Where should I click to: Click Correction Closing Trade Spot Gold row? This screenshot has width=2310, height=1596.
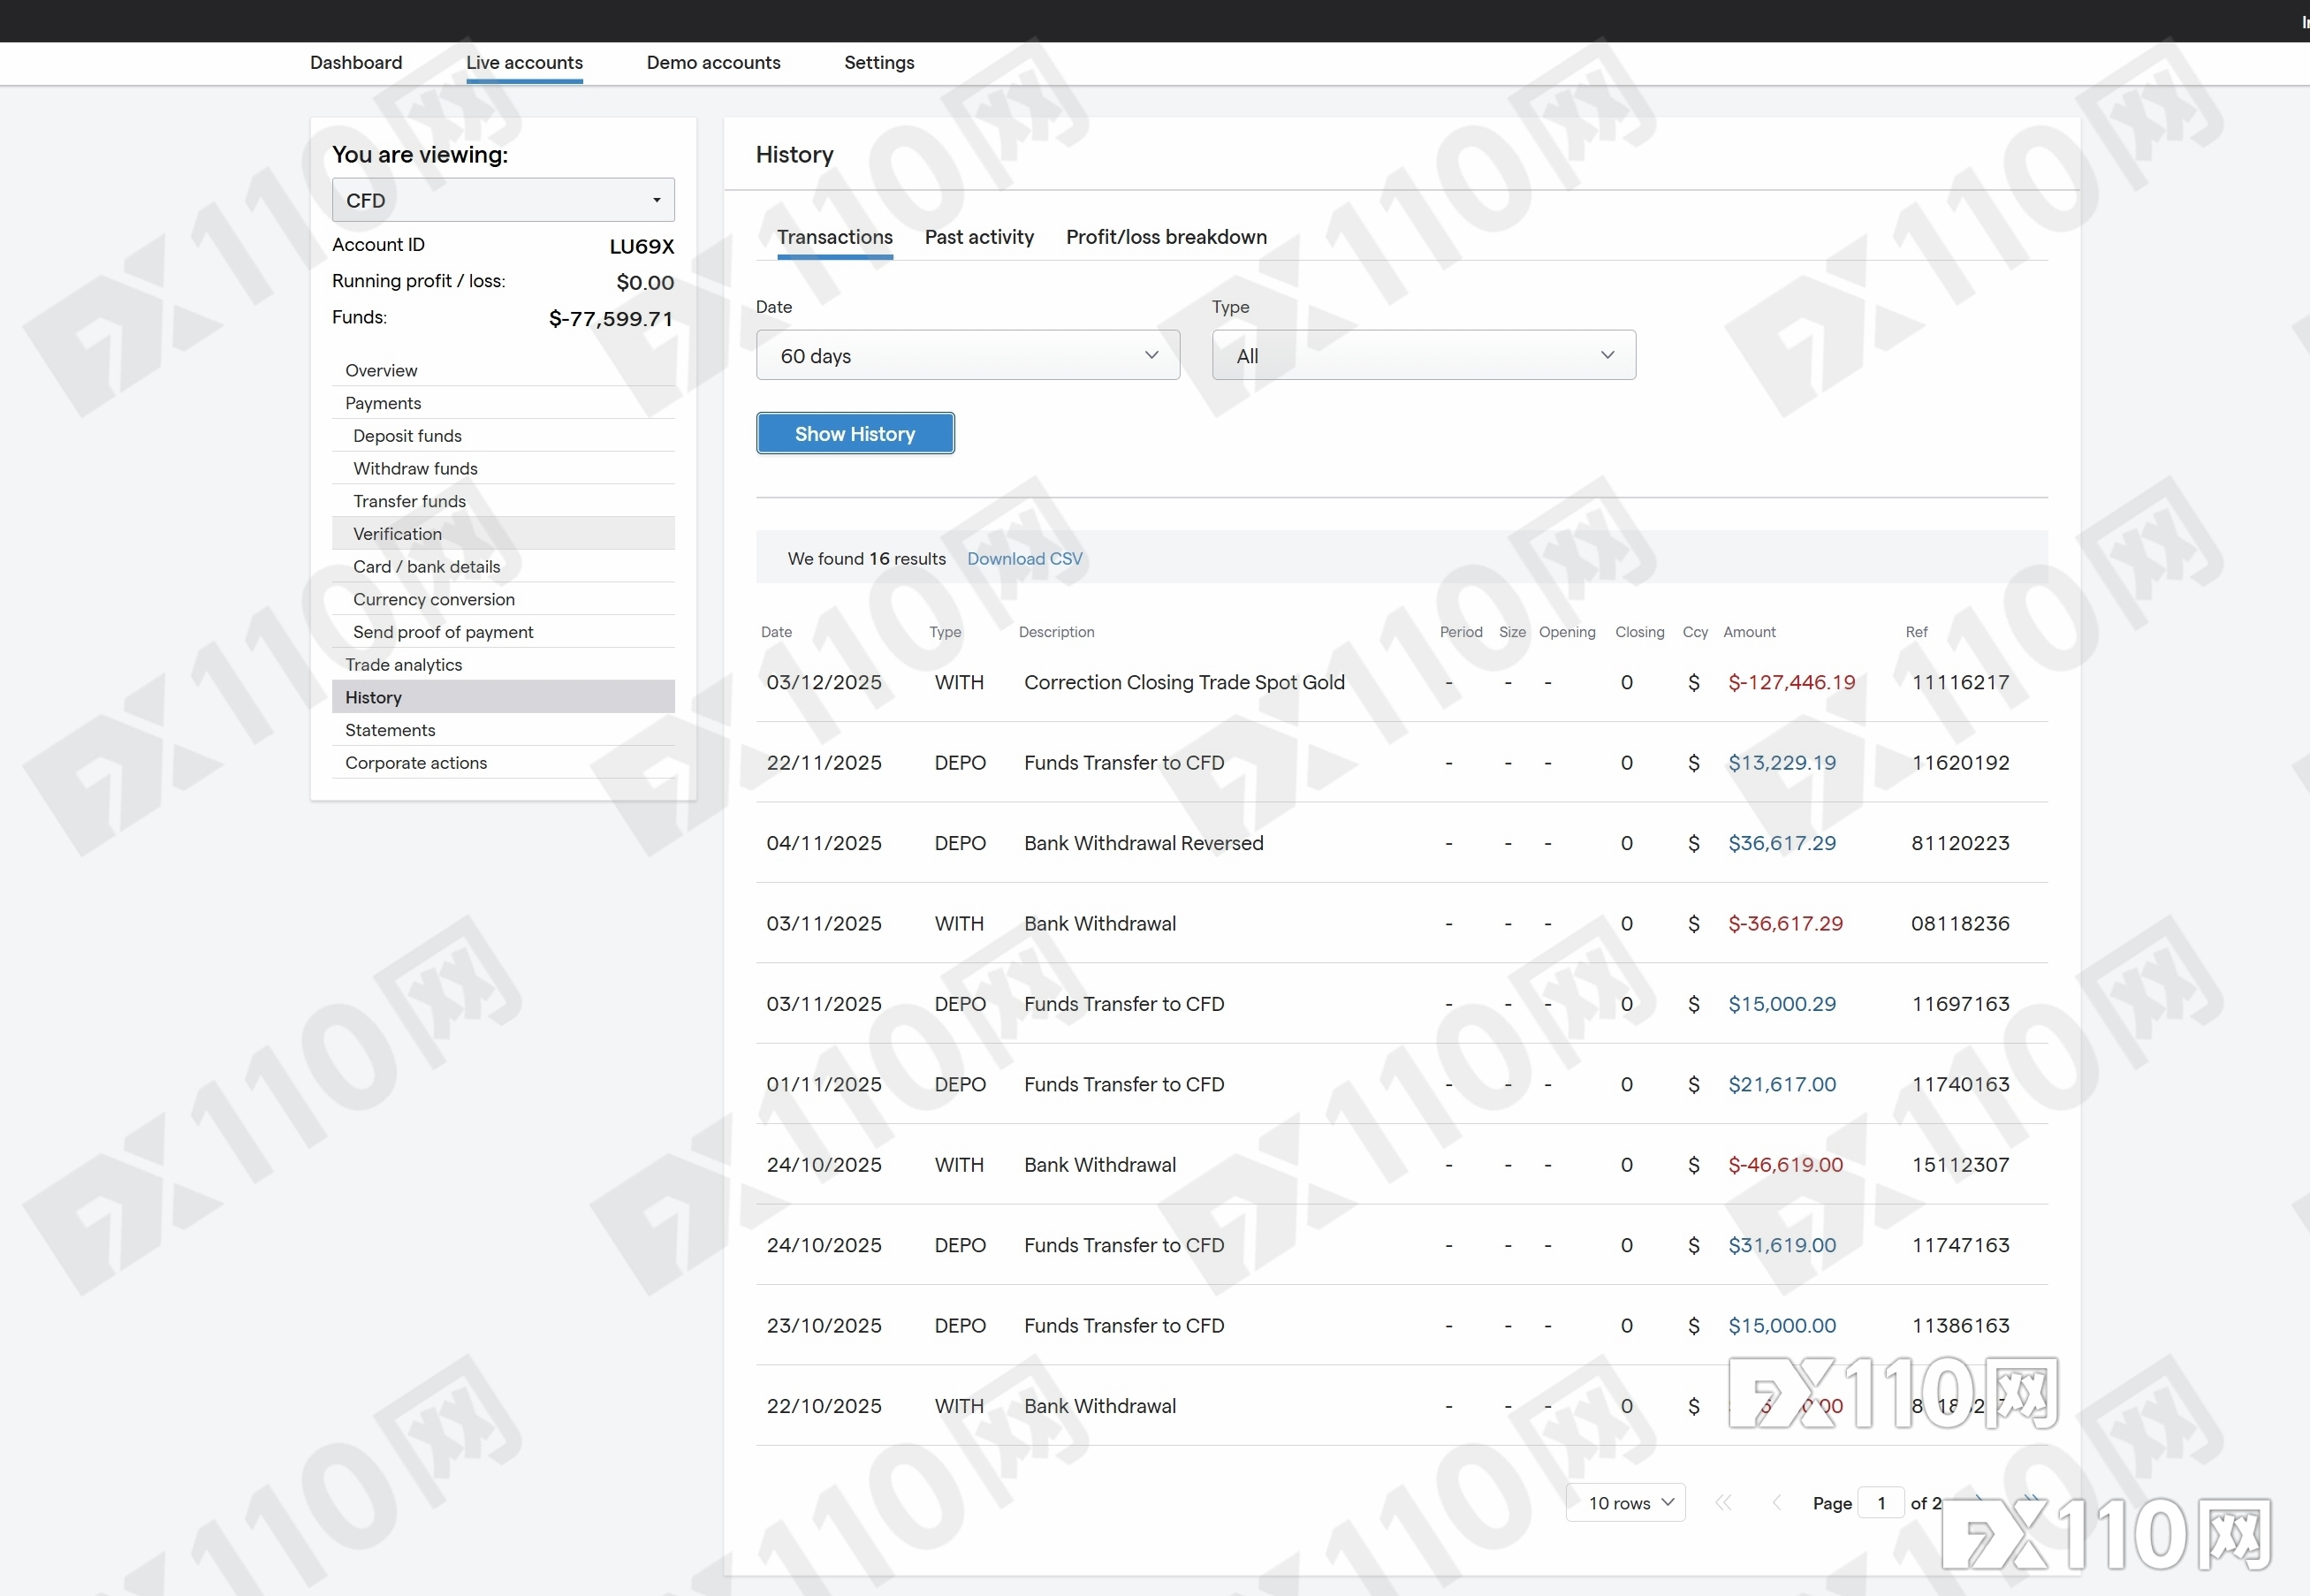coord(1184,682)
